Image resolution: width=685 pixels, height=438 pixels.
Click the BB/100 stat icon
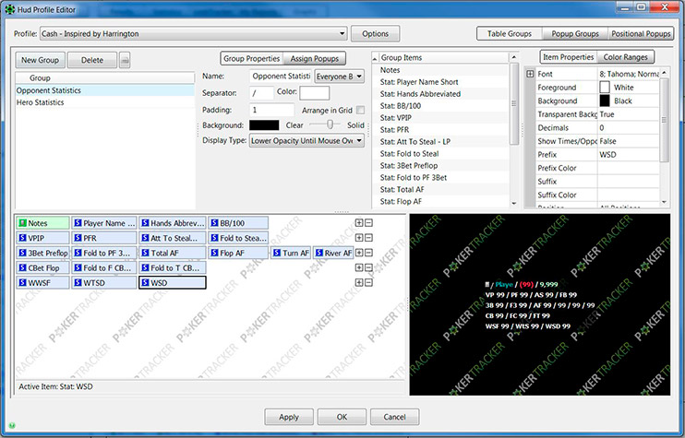pyautogui.click(x=214, y=223)
